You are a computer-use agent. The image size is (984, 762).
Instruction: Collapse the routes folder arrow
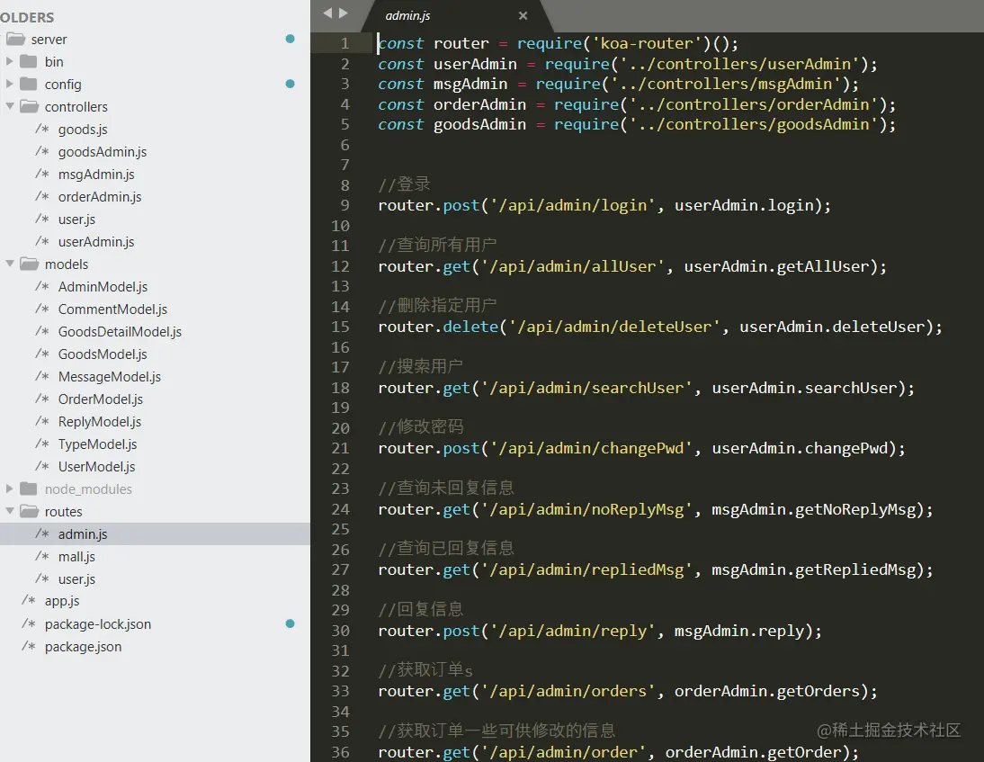coord(9,511)
